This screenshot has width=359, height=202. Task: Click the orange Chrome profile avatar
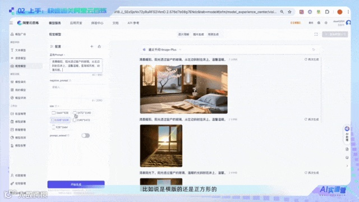[340, 12]
